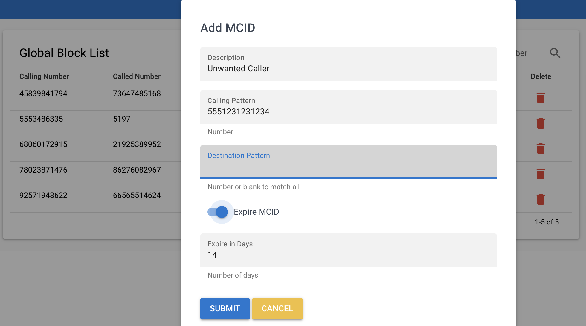Click the pagination label 1-5 of 5

pos(547,222)
